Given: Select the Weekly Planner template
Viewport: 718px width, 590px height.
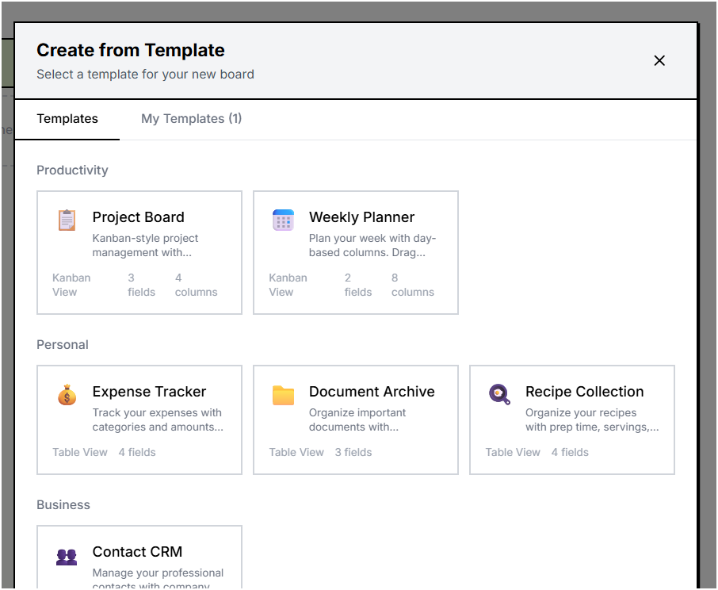Looking at the screenshot, I should (355, 252).
